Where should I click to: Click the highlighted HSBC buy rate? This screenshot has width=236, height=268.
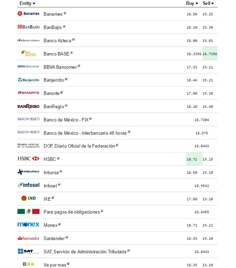point(192,159)
